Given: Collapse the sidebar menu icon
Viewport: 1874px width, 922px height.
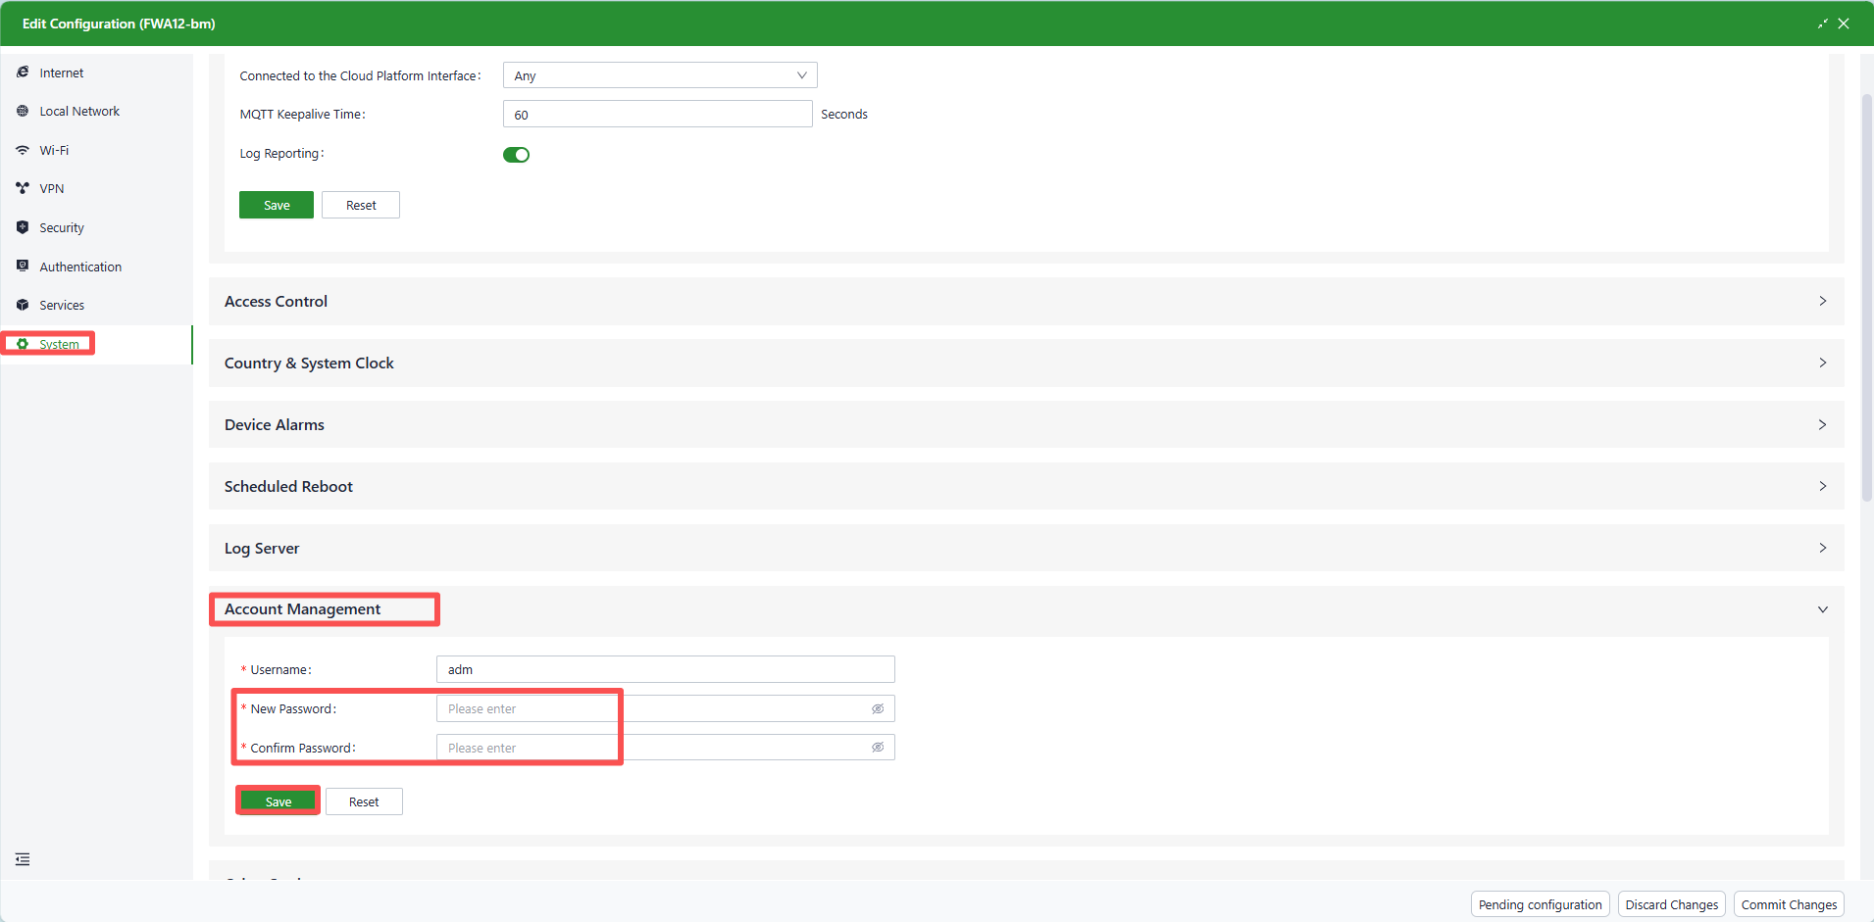Looking at the screenshot, I should coord(23,859).
